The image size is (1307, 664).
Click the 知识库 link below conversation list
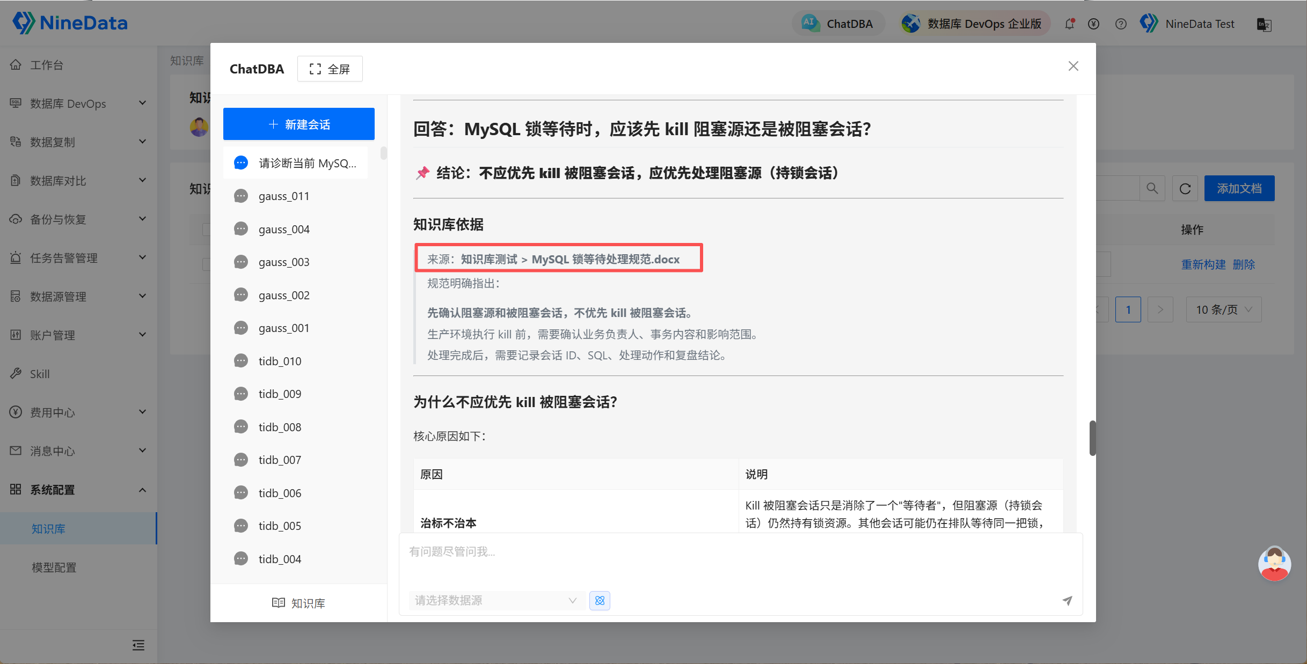point(298,603)
